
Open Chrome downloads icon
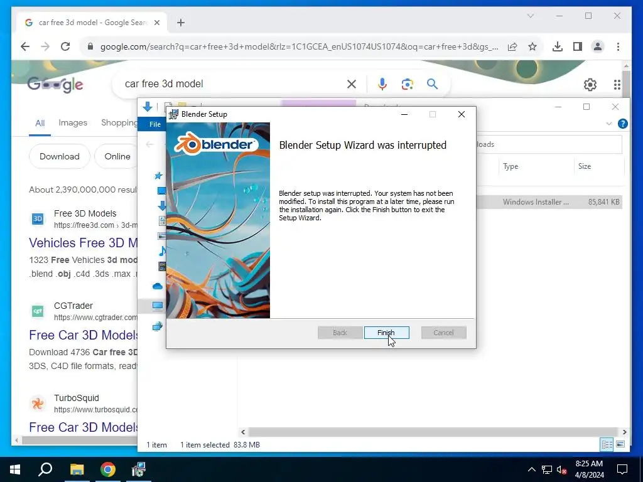tap(558, 46)
